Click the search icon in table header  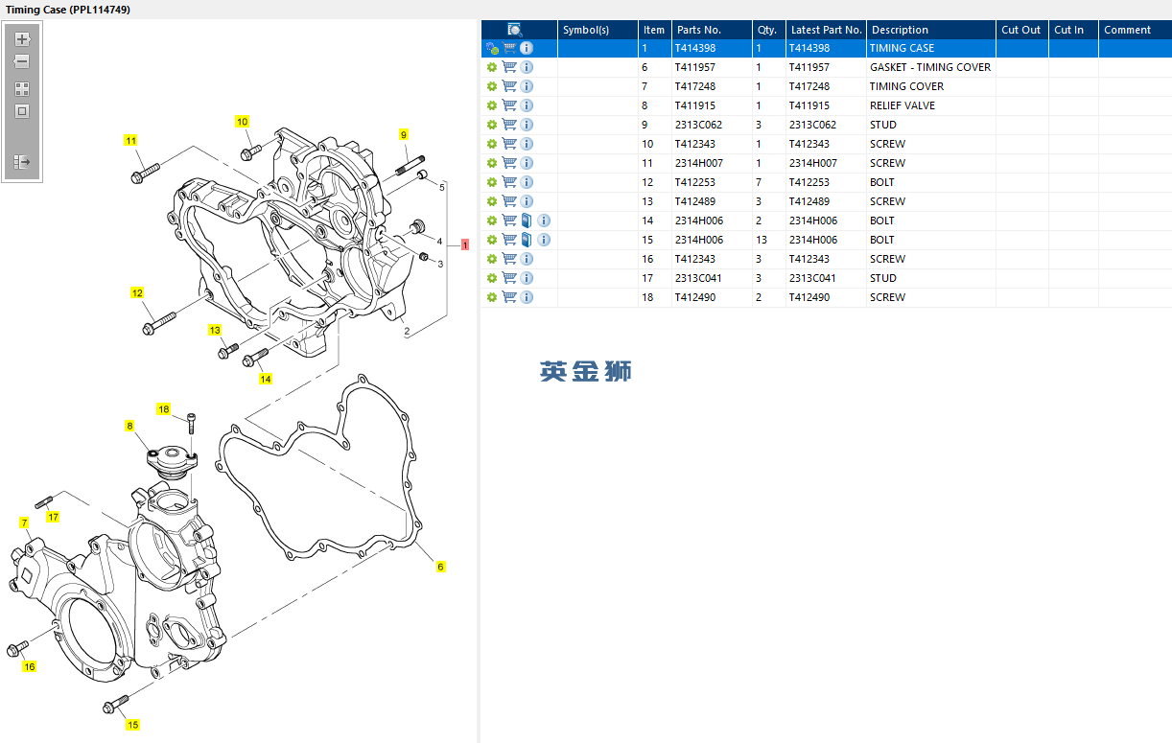tap(515, 30)
